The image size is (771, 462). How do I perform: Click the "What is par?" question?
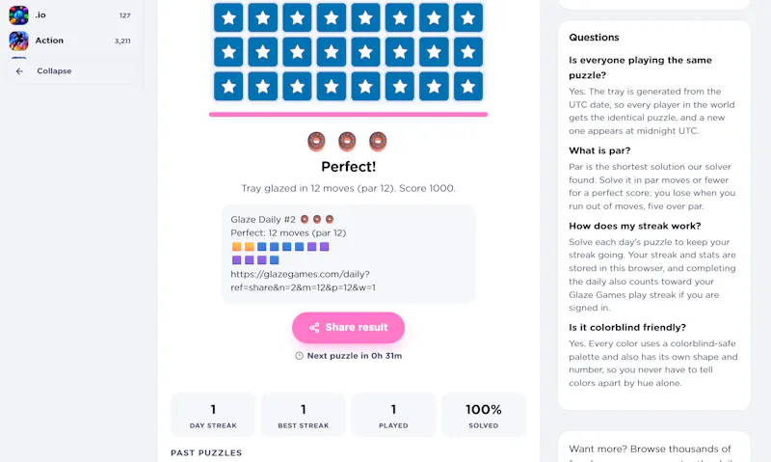point(599,150)
